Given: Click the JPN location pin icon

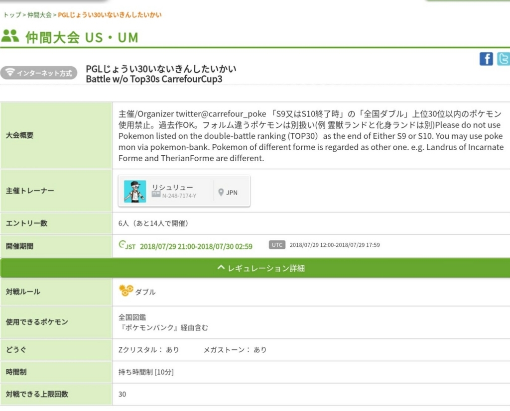Looking at the screenshot, I should (x=221, y=193).
